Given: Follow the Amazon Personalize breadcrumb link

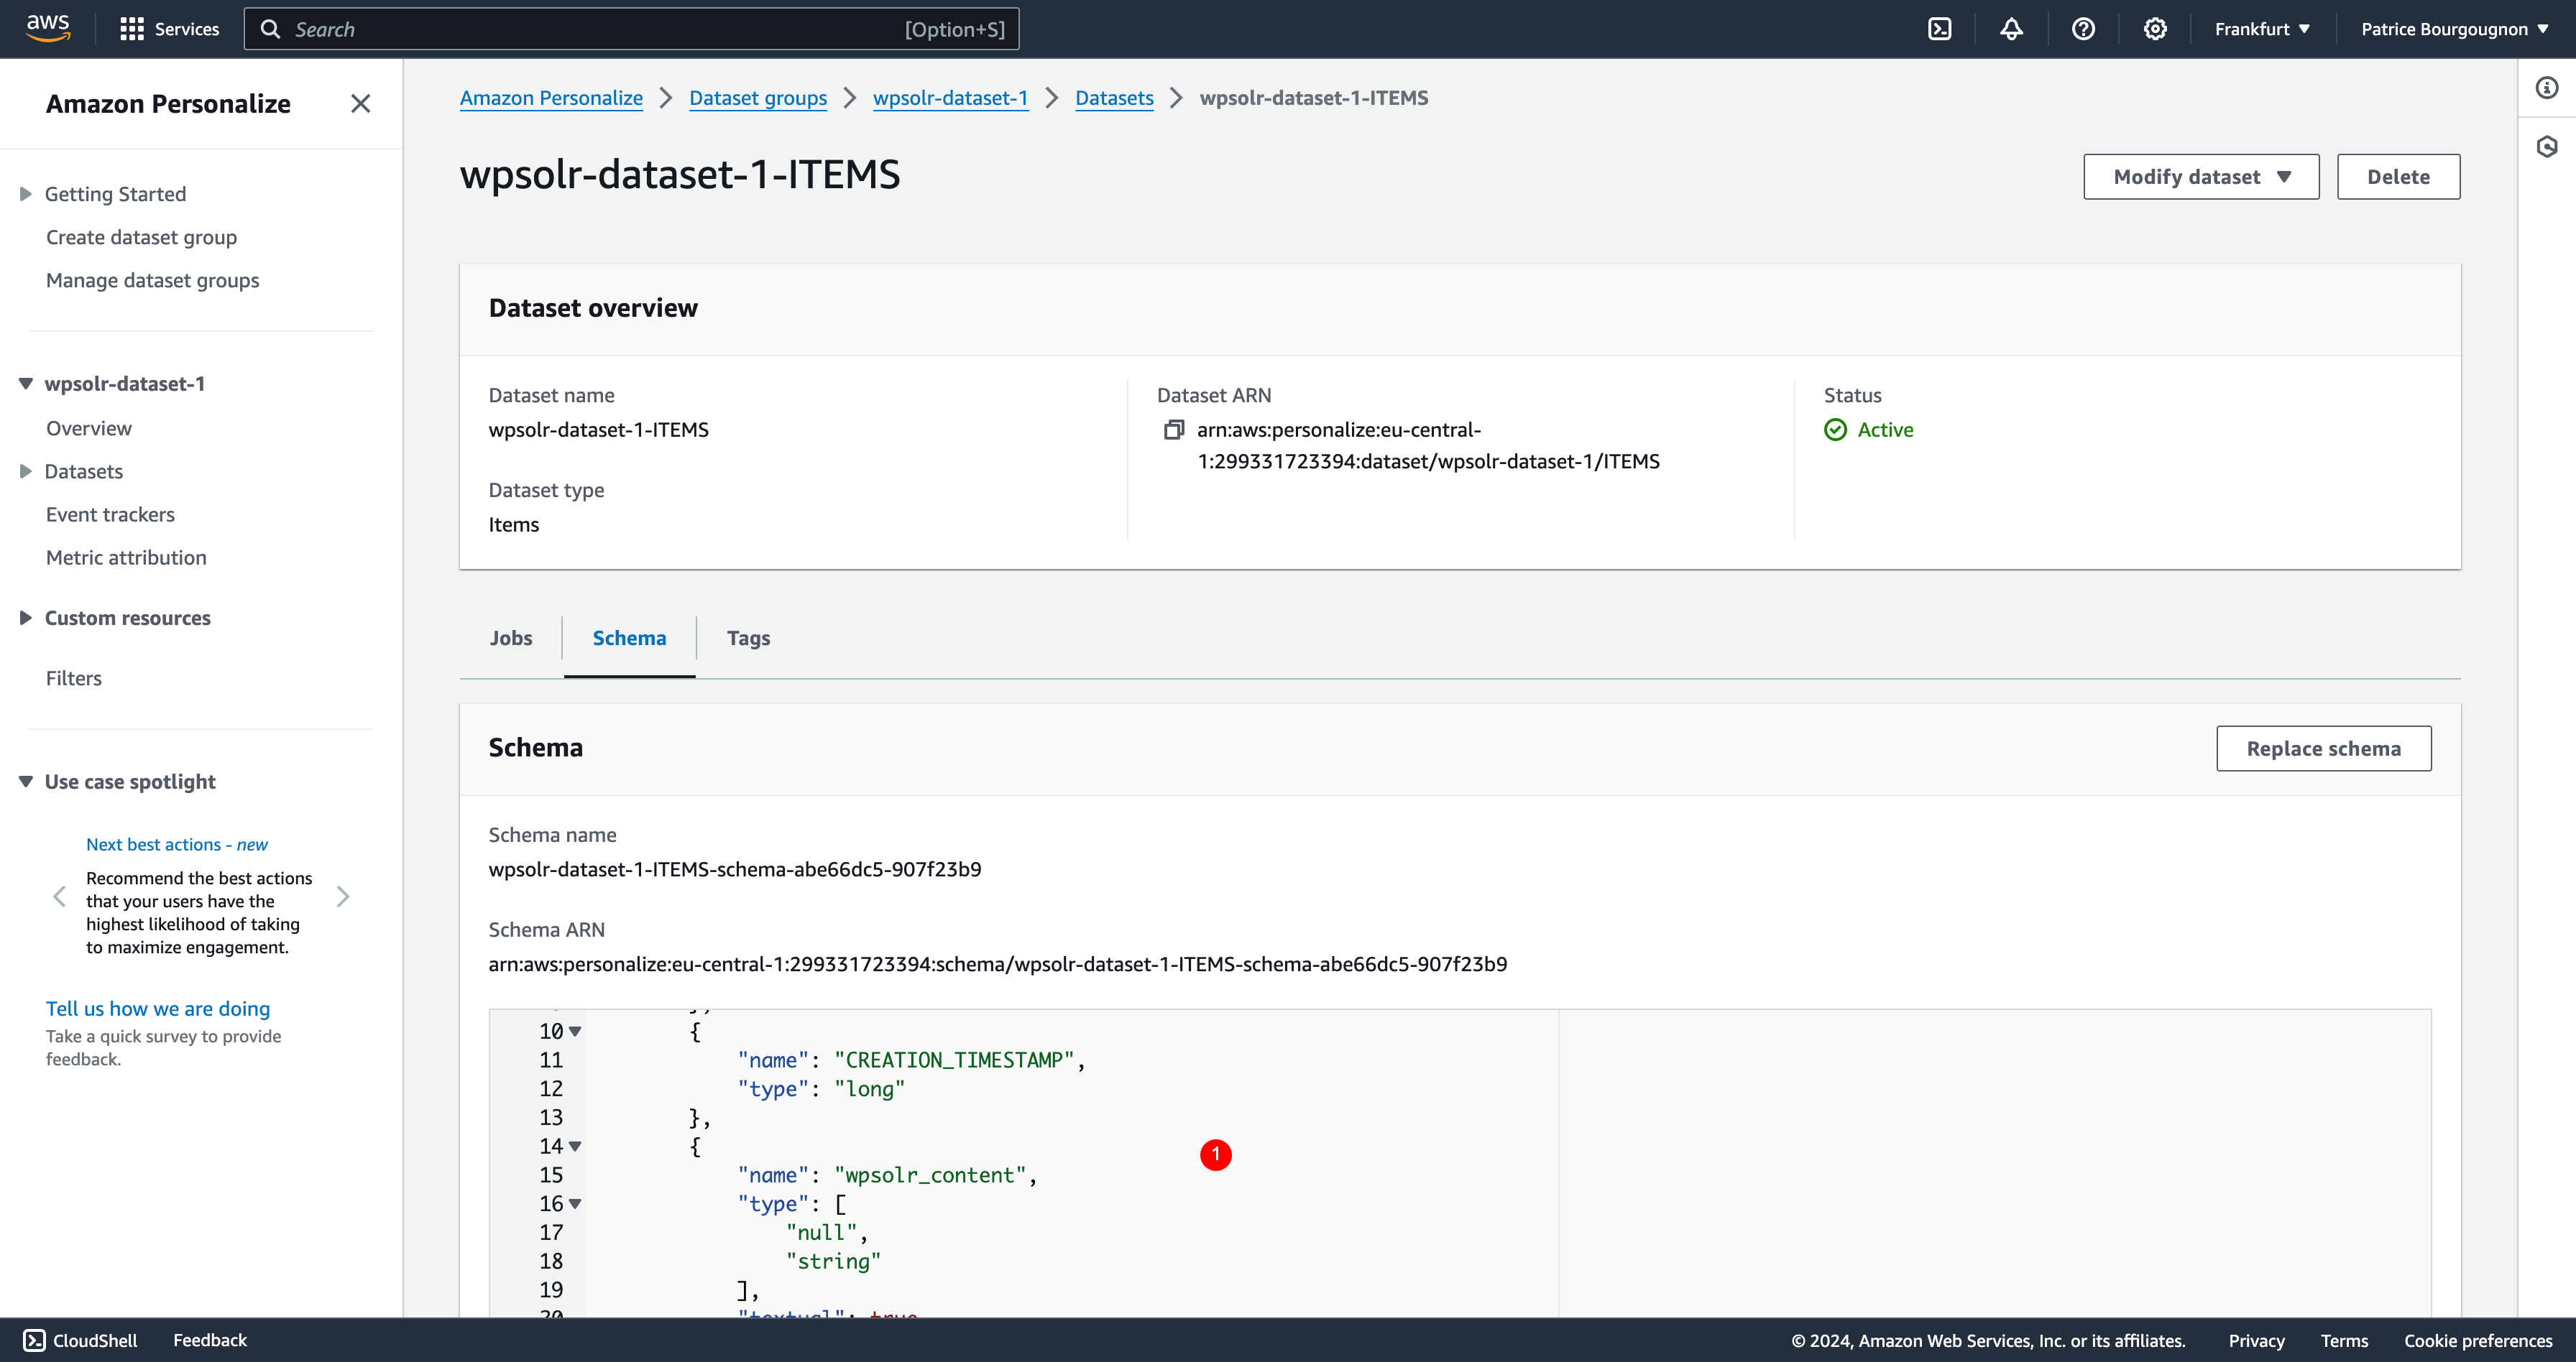Looking at the screenshot, I should pyautogui.click(x=551, y=98).
